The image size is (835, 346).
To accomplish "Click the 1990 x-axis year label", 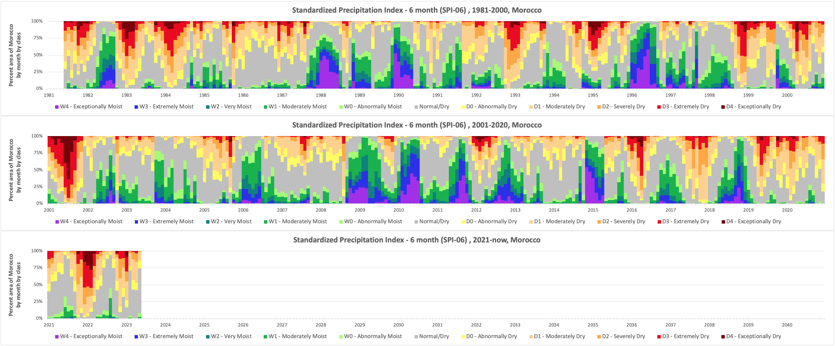I will tap(398, 95).
